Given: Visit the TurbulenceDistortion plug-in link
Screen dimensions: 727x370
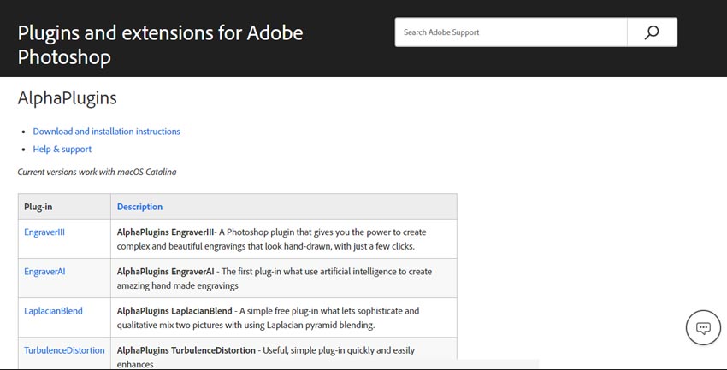Looking at the screenshot, I should point(64,350).
